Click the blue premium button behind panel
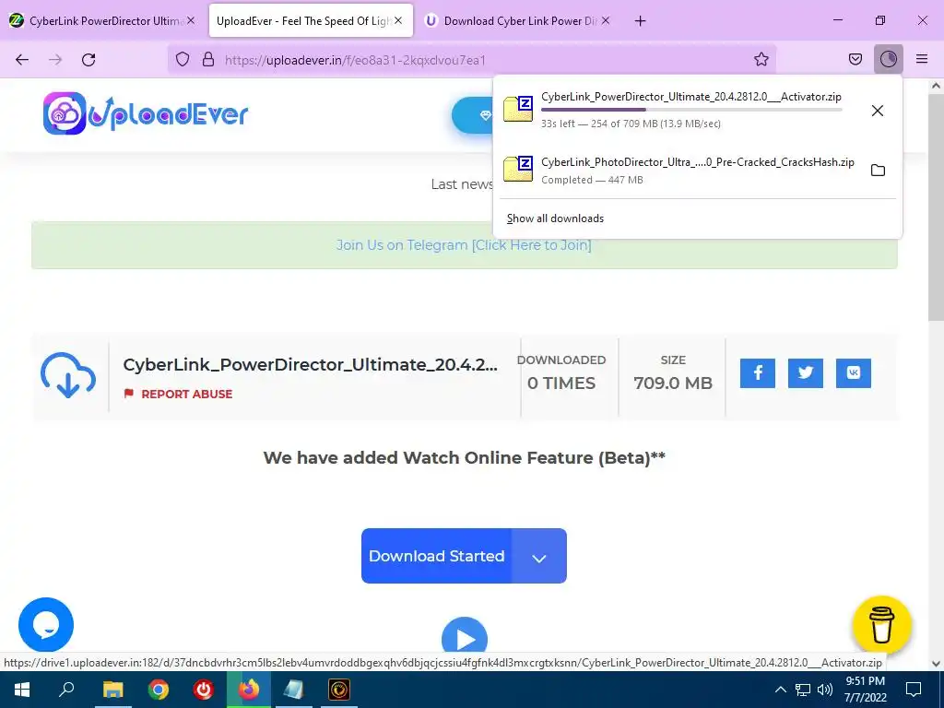The image size is (944, 708). point(473,115)
